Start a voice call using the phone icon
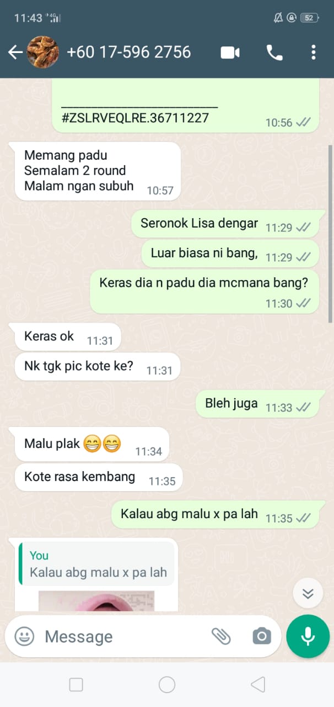The image size is (334, 707). tap(274, 52)
